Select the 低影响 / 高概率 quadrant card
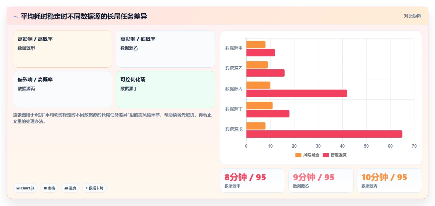Image resolution: width=435 pixels, height=206 pixels. (62, 90)
